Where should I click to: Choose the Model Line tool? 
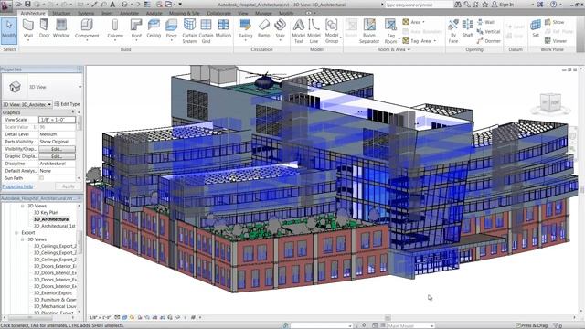[x=314, y=31]
